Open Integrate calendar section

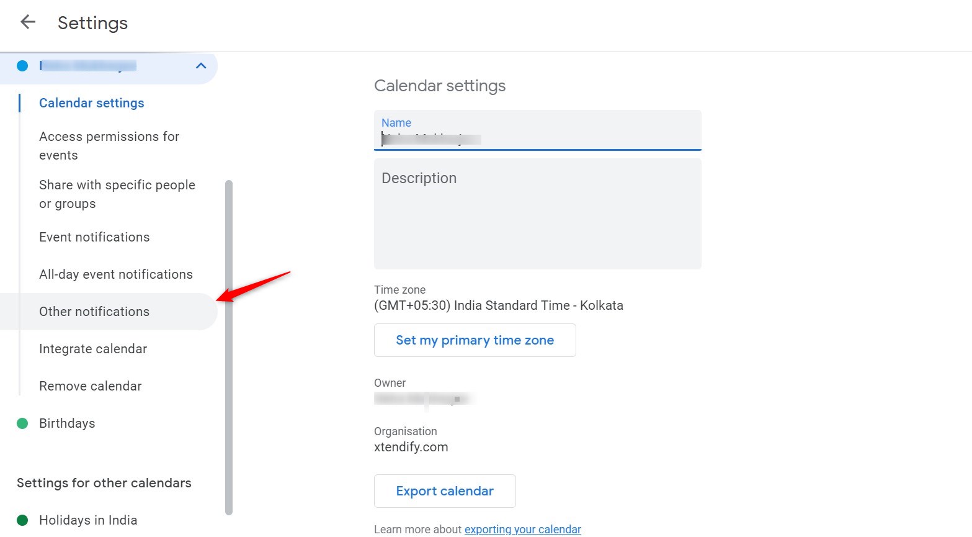(x=93, y=349)
